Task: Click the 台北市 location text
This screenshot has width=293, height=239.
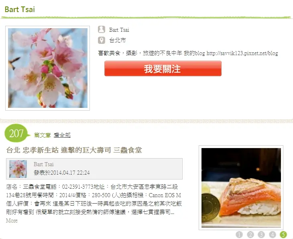Action: pos(118,40)
